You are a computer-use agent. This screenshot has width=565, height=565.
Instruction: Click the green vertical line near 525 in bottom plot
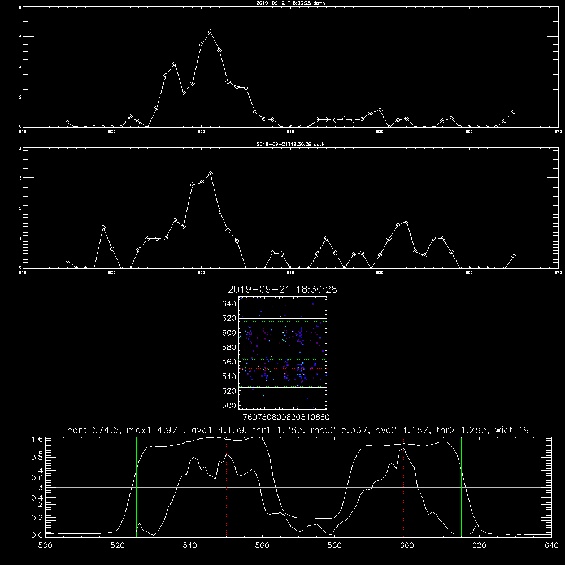coord(136,486)
